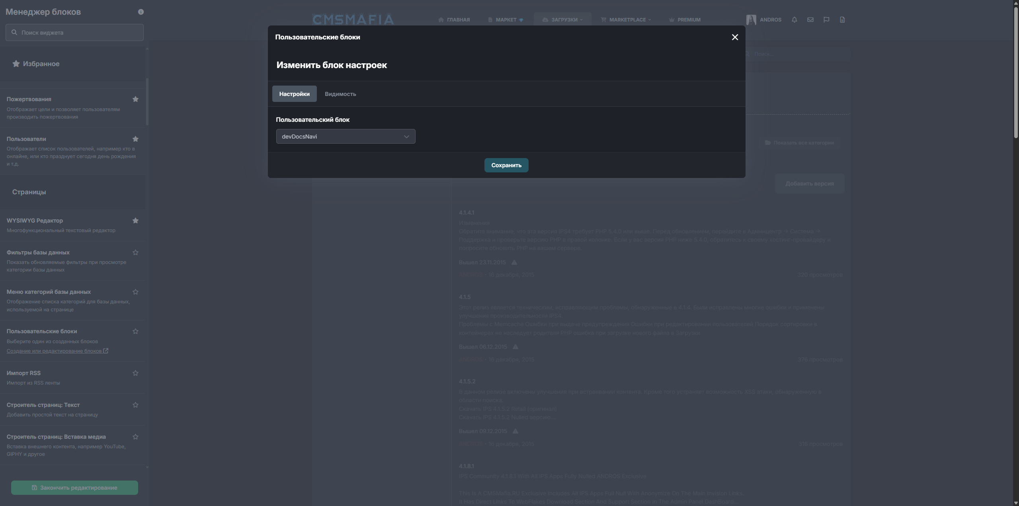This screenshot has width=1019, height=506.
Task: Click the Поиск виджета search field
Action: [74, 33]
